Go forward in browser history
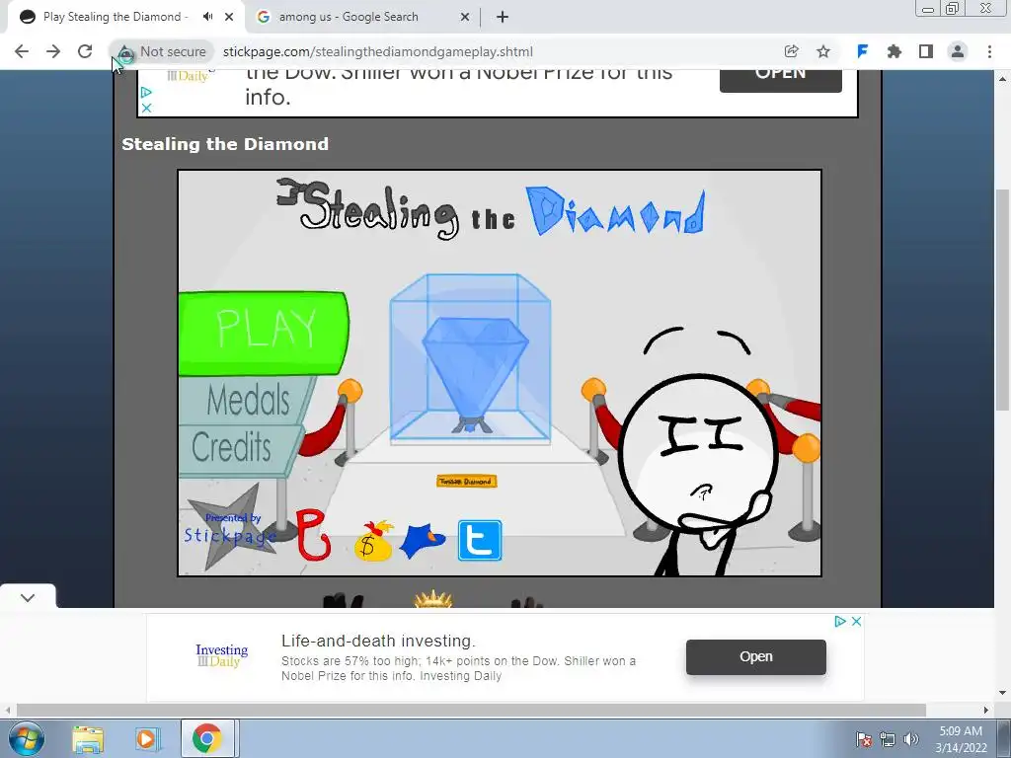This screenshot has height=758, width=1011. 53,51
